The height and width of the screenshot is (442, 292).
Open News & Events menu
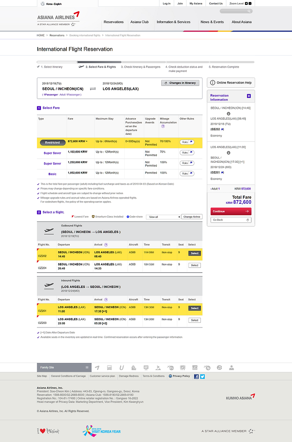click(x=212, y=22)
